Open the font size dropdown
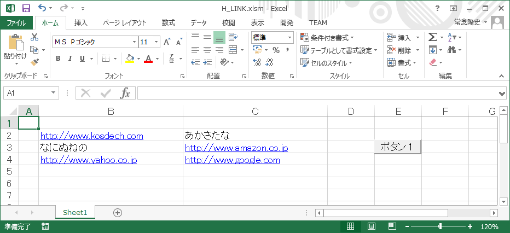Viewport: 510px width, 233px height. (157, 42)
